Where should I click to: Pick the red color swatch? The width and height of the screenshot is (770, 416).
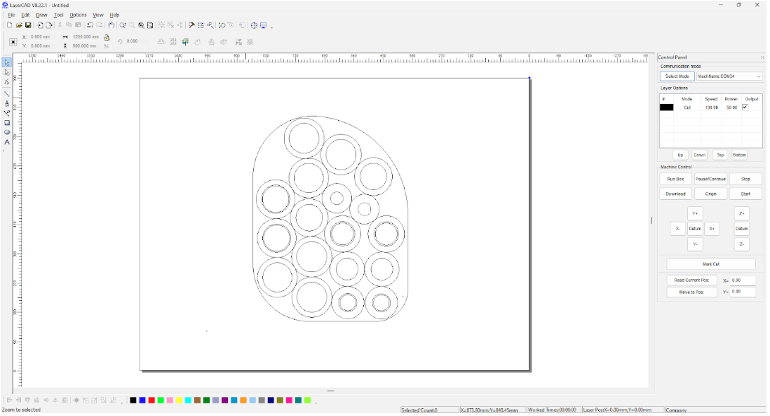(x=151, y=400)
